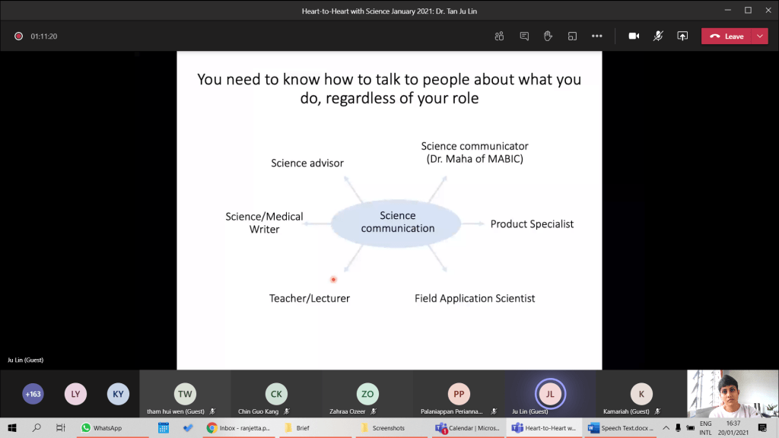The width and height of the screenshot is (779, 438).
Task: Click the self-view video thumbnail
Action: (x=729, y=394)
